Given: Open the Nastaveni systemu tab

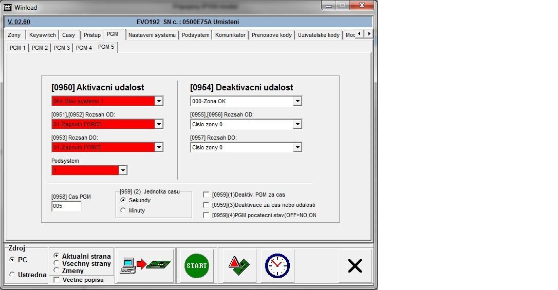Looking at the screenshot, I should pos(152,35).
